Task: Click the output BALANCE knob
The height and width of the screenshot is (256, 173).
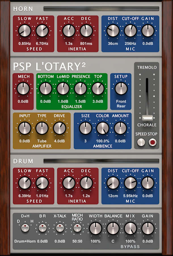Action: [x=113, y=228]
